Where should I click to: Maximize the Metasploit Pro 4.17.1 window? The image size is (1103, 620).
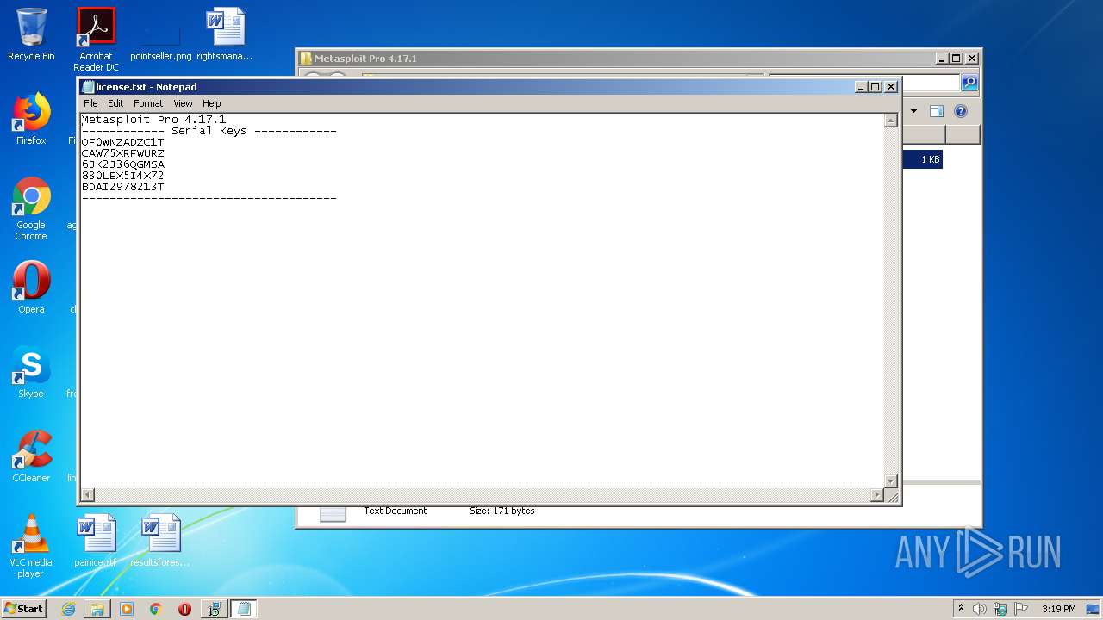point(957,59)
